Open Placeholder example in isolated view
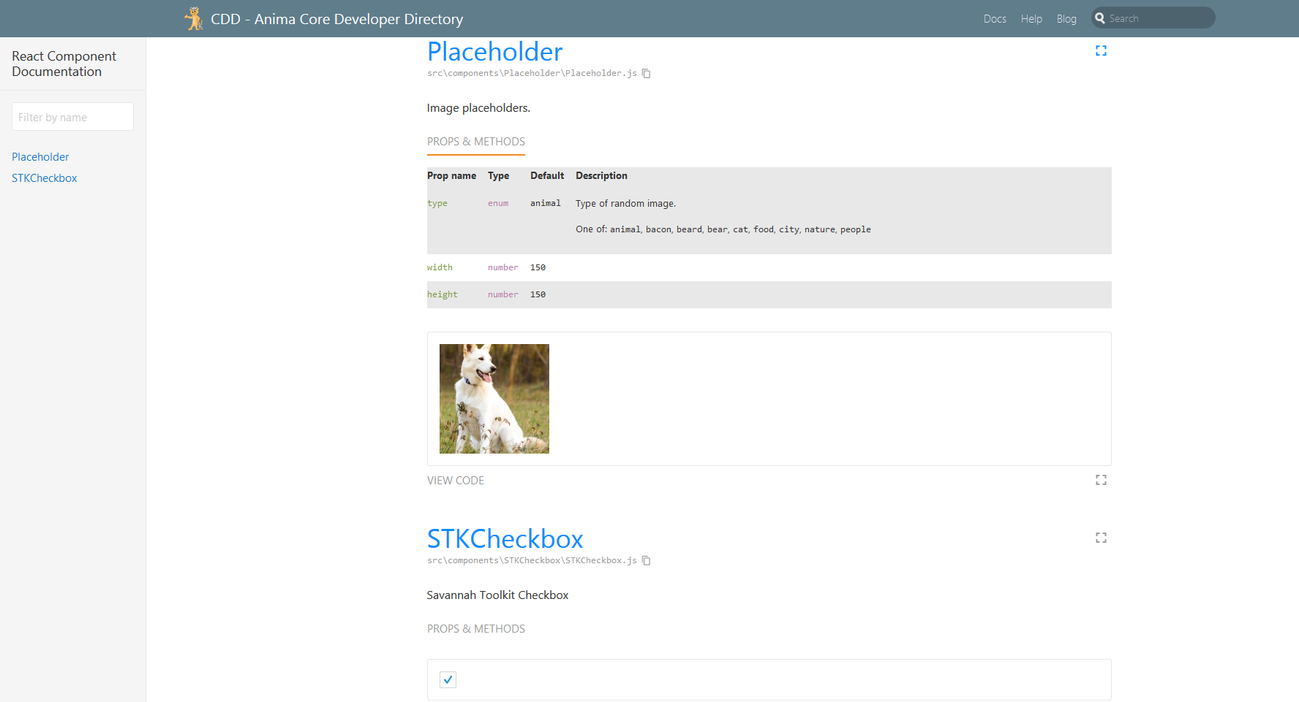Image resolution: width=1299 pixels, height=702 pixels. point(1101,480)
